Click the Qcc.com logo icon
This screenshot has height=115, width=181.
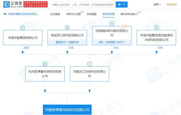(x=7, y=5)
